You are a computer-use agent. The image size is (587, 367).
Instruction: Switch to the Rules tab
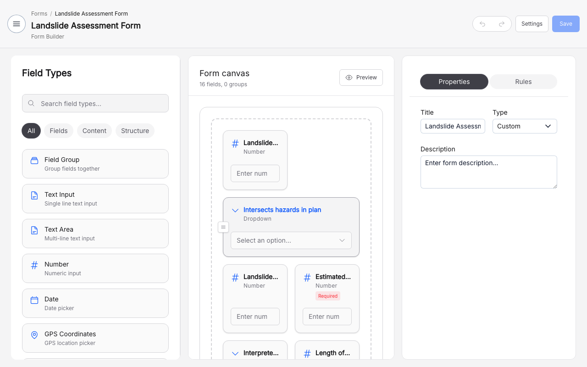tap(523, 82)
